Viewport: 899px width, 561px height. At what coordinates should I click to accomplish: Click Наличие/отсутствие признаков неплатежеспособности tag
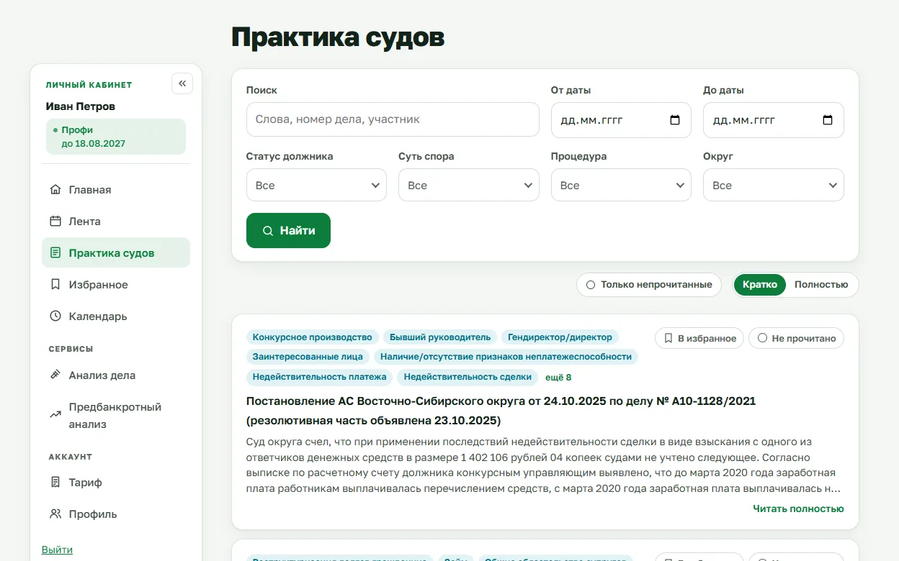(x=506, y=357)
